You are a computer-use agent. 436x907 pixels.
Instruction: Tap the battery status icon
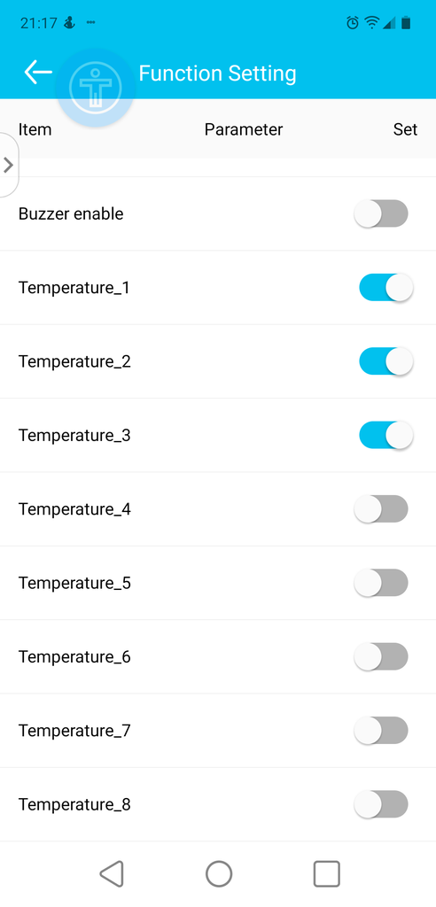pyautogui.click(x=406, y=22)
